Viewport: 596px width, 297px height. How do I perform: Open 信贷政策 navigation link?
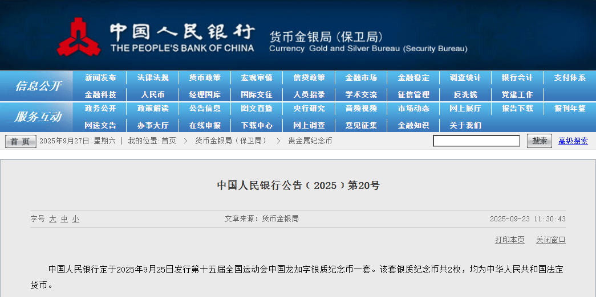309,78
